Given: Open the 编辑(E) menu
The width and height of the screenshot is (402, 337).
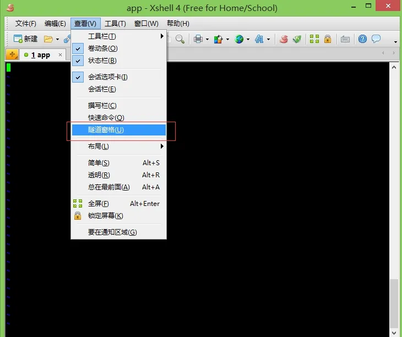Looking at the screenshot, I should (55, 24).
